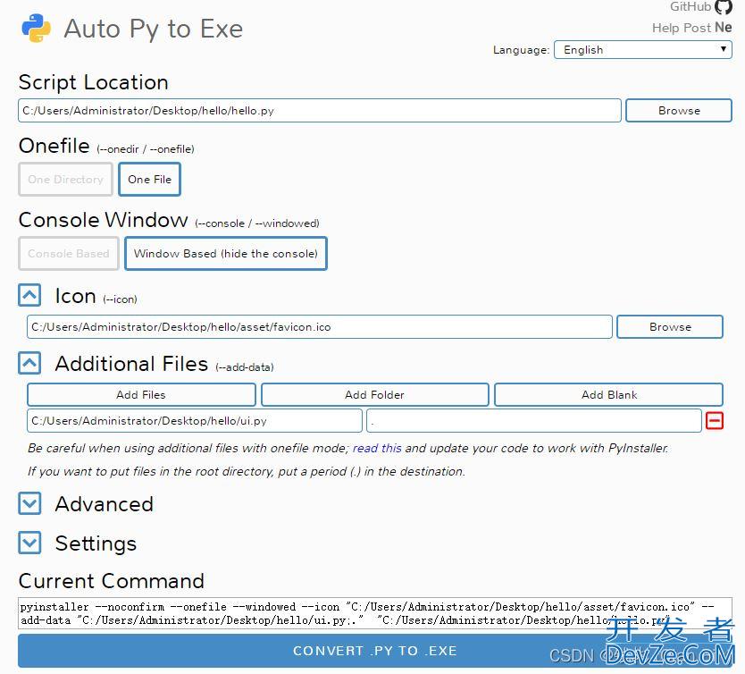Click Add Blank button
This screenshot has height=674, width=745.
point(608,394)
